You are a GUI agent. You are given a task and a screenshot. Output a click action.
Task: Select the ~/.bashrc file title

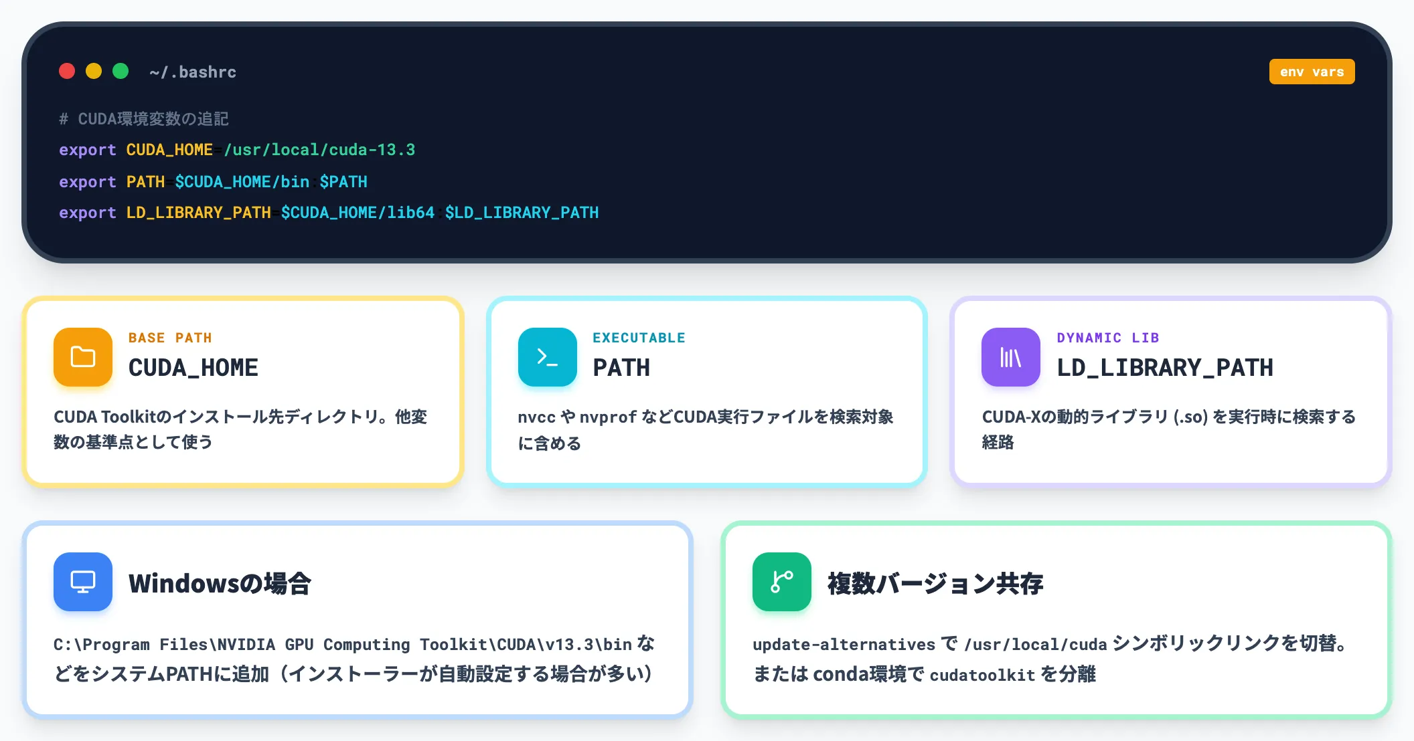[x=193, y=72]
